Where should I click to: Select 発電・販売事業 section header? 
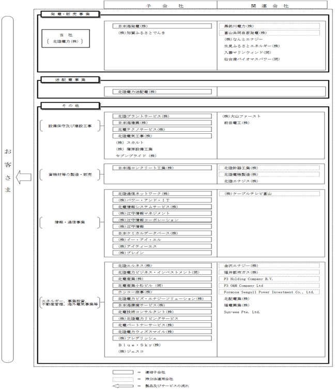pos(70,14)
